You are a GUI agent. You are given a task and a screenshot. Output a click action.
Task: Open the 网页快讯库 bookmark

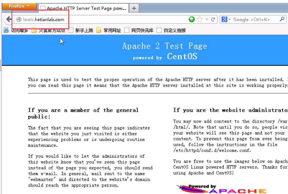click(139, 30)
